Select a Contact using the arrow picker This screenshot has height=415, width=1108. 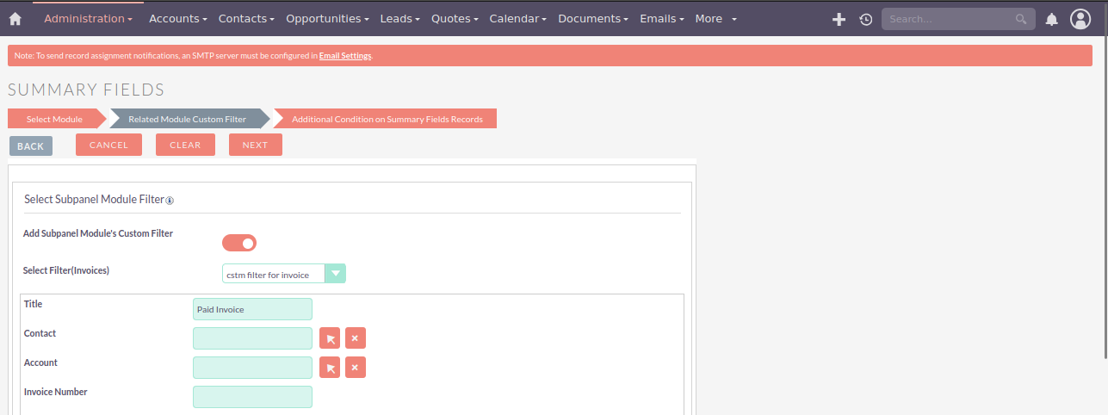click(330, 338)
